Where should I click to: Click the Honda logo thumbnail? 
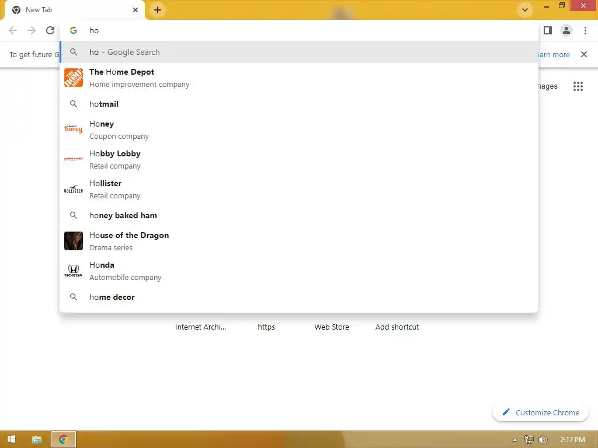click(74, 271)
